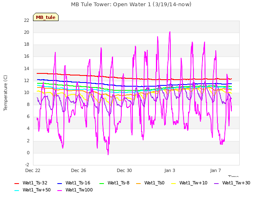
Task: Click the MB_tule label box
Action: coord(46,17)
